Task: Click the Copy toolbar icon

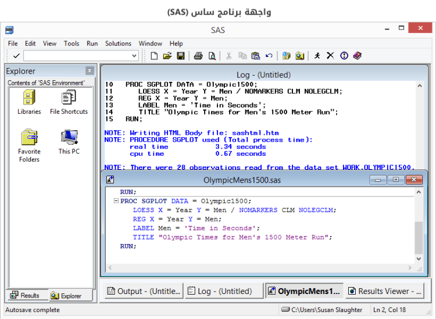Action: coord(242,56)
